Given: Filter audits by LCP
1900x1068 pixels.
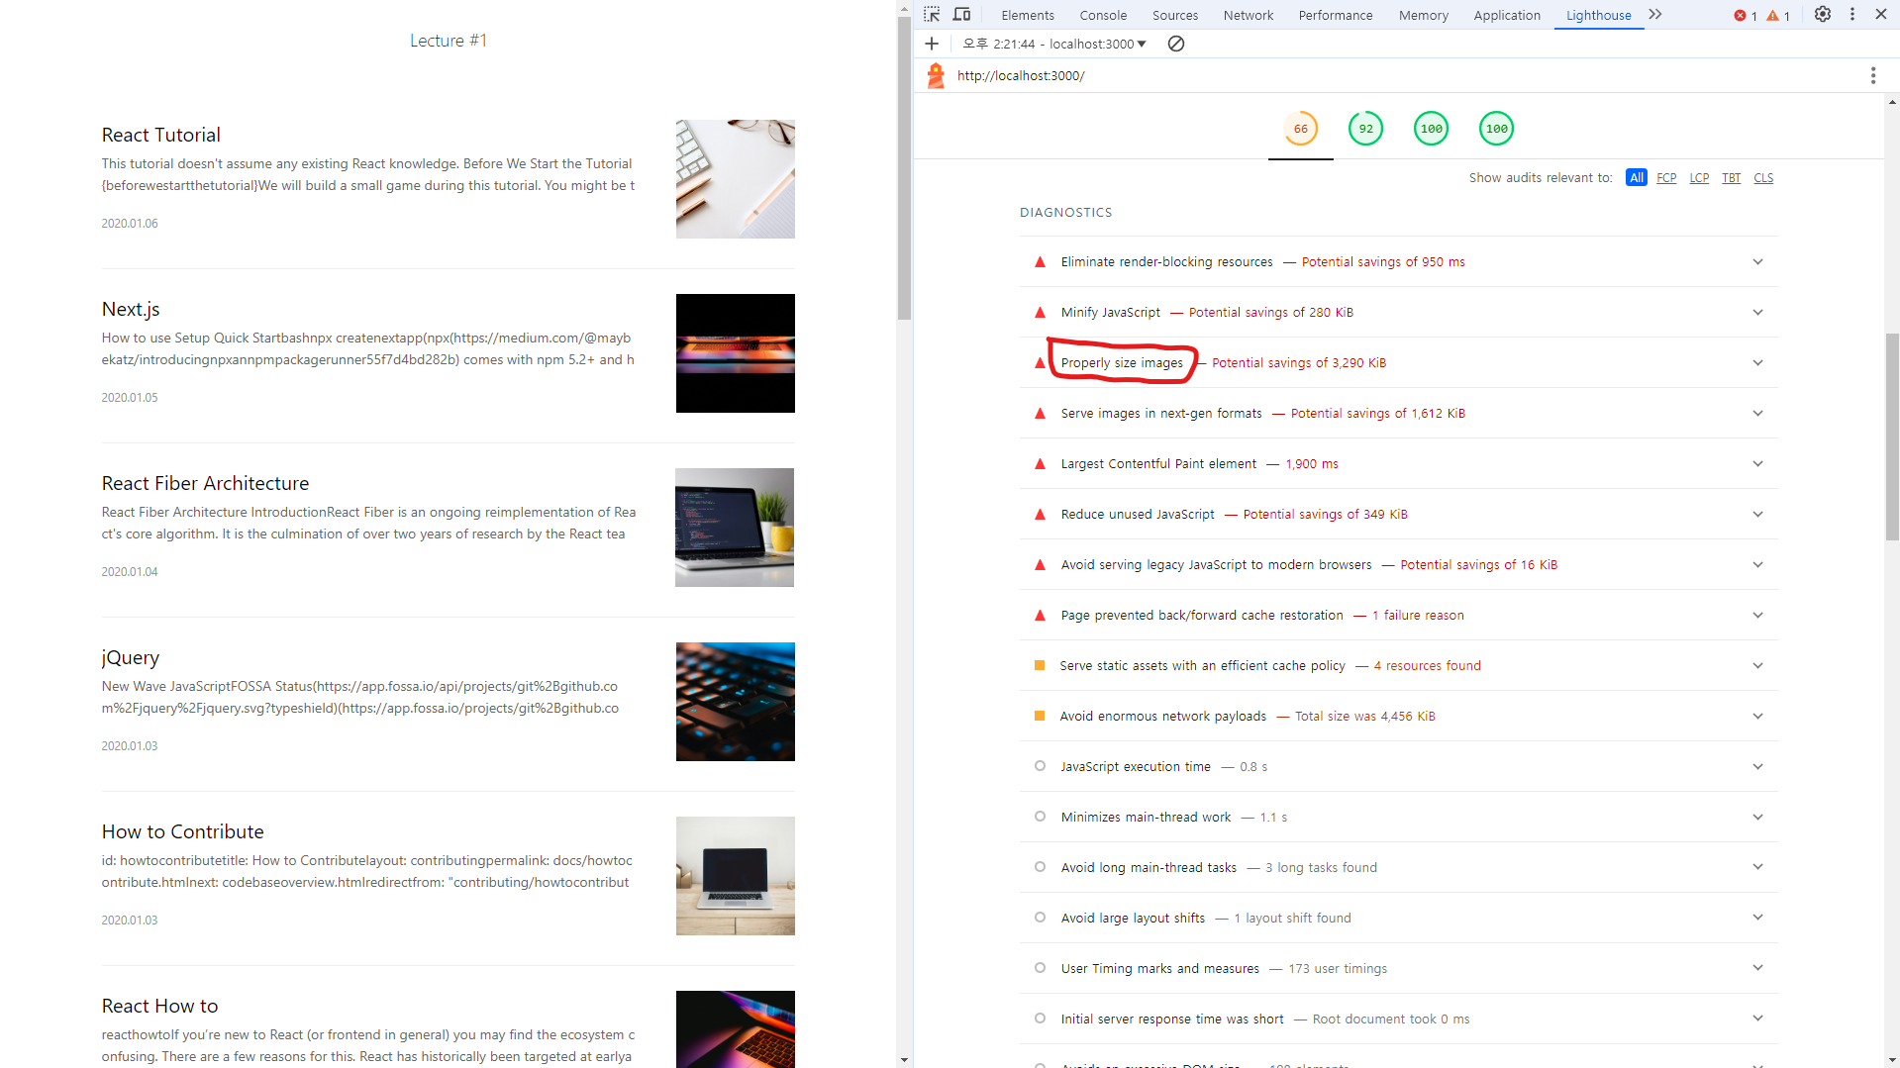Looking at the screenshot, I should pyautogui.click(x=1700, y=178).
